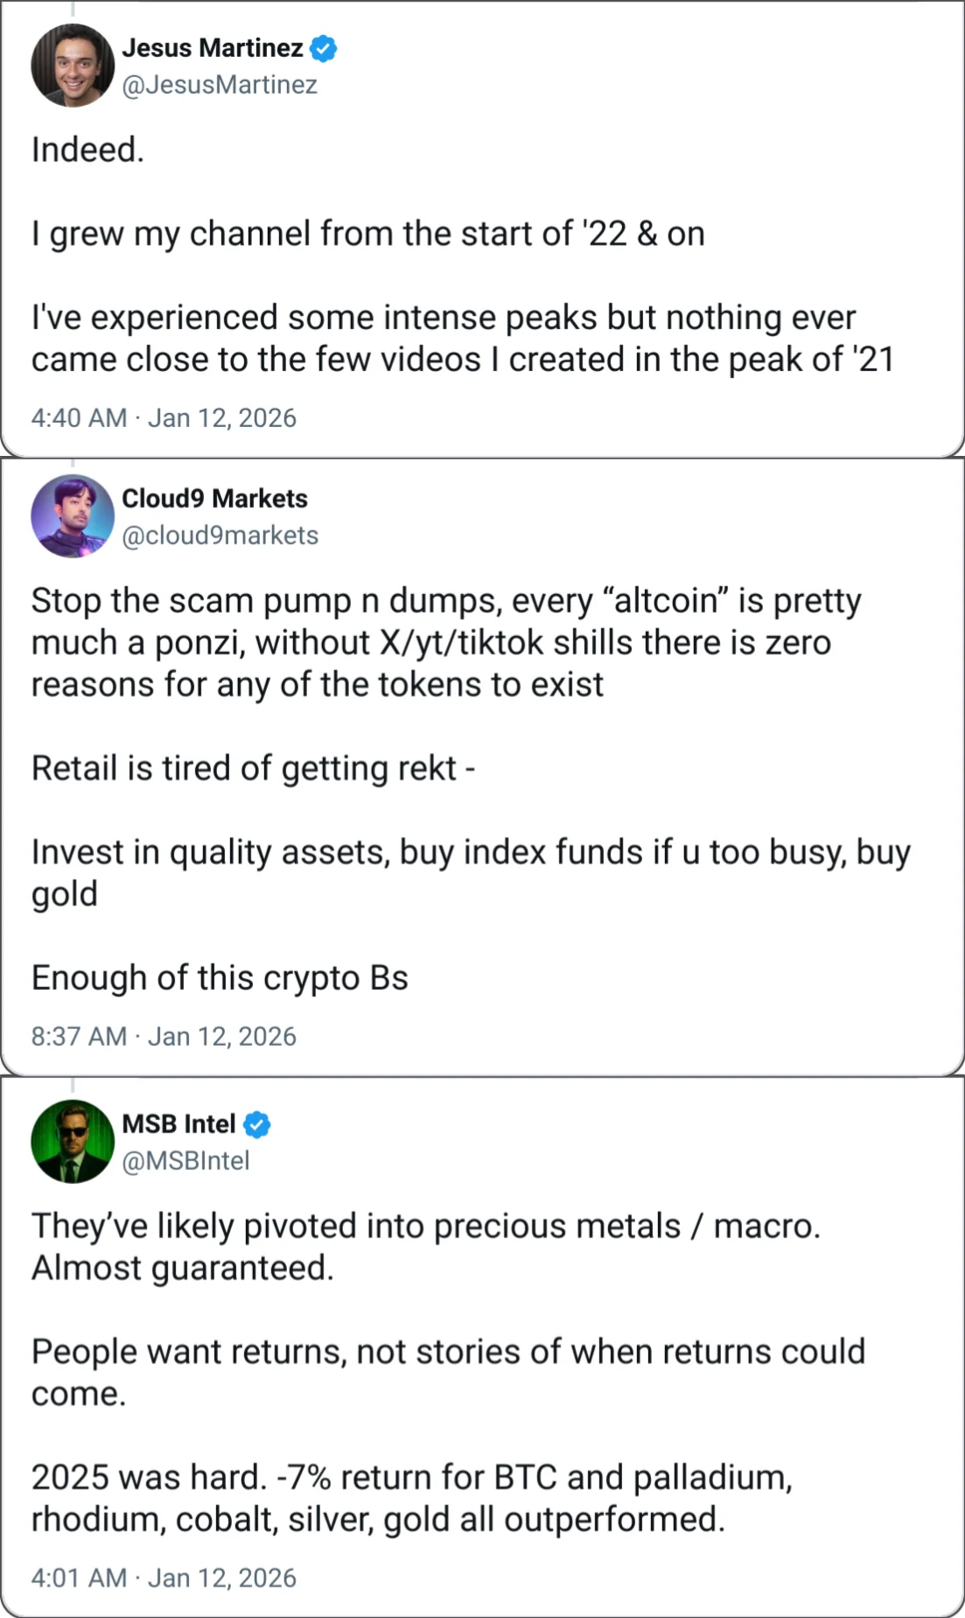This screenshot has width=965, height=1618.
Task: Visit the @cloud9markets handle
Action: point(220,536)
